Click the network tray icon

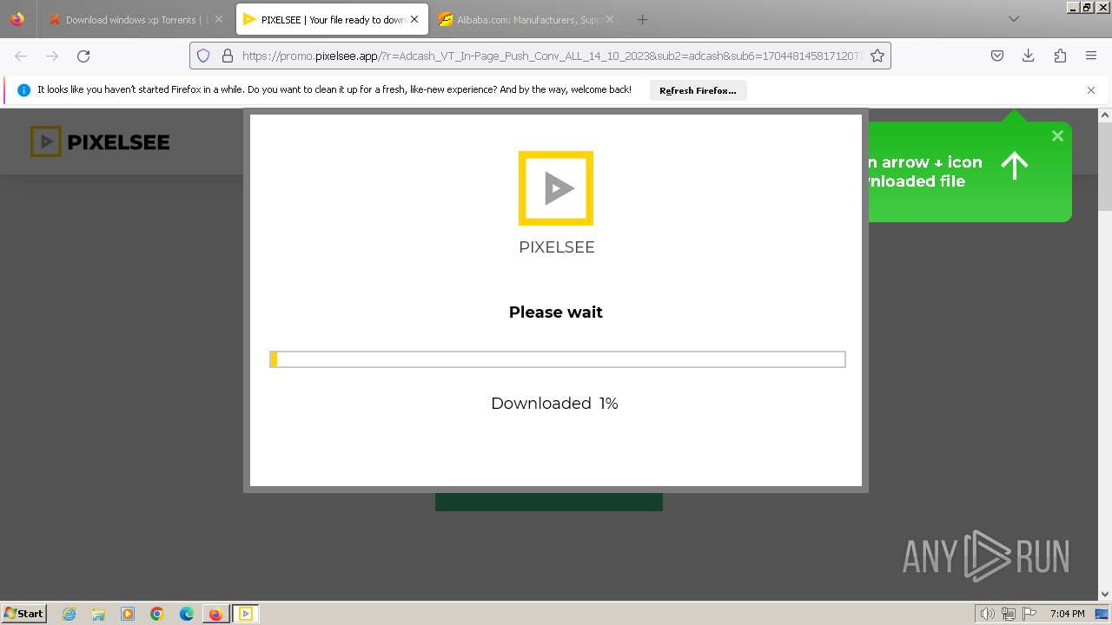click(1009, 614)
